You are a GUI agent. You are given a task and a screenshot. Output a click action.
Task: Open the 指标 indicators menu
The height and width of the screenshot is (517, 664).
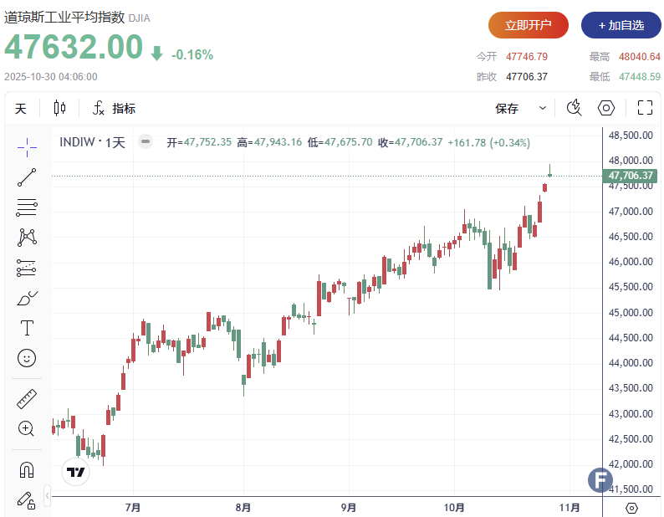click(114, 108)
